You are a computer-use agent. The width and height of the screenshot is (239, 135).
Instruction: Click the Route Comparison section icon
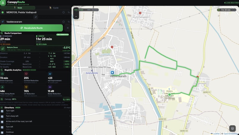click(x=2, y=33)
